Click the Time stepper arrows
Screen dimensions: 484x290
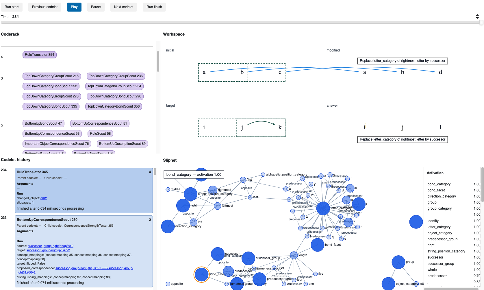pyautogui.click(x=477, y=17)
